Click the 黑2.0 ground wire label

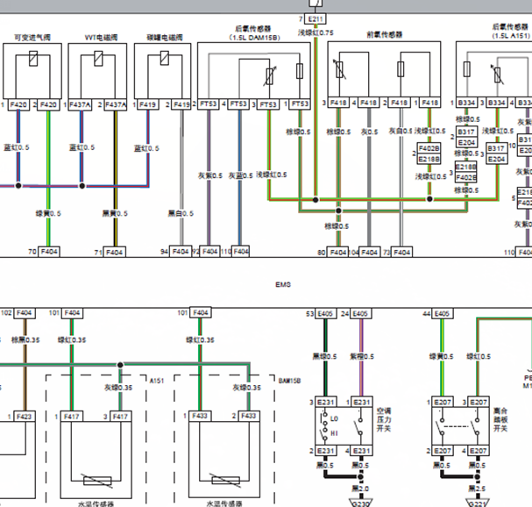coord(360,489)
